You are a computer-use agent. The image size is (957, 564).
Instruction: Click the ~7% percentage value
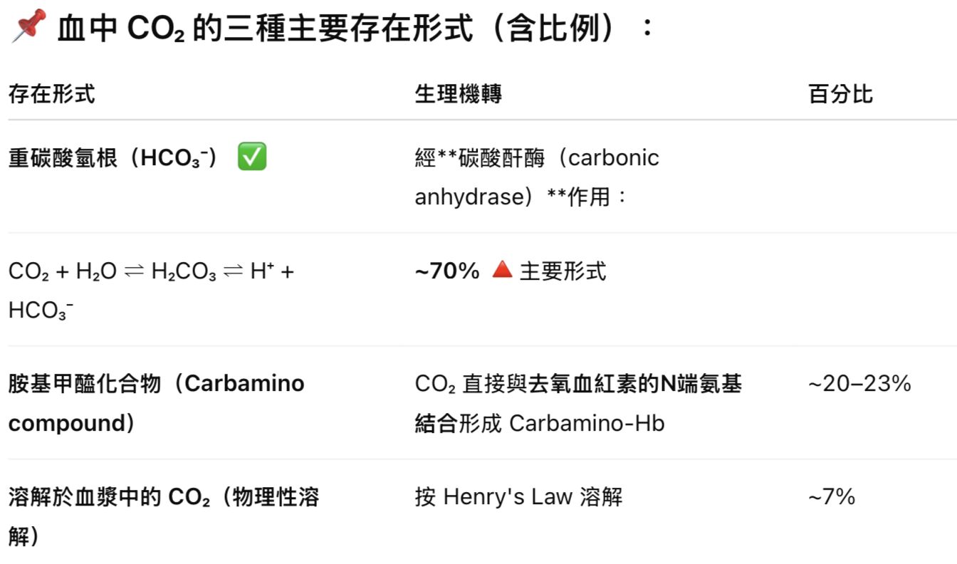tap(832, 497)
